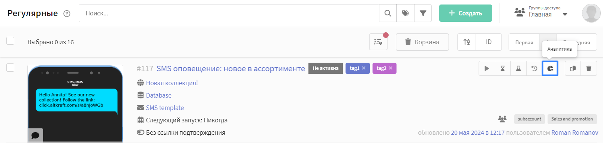Screen dimensions: 603x143
Task: Go to Первая page
Action: pyautogui.click(x=524, y=42)
